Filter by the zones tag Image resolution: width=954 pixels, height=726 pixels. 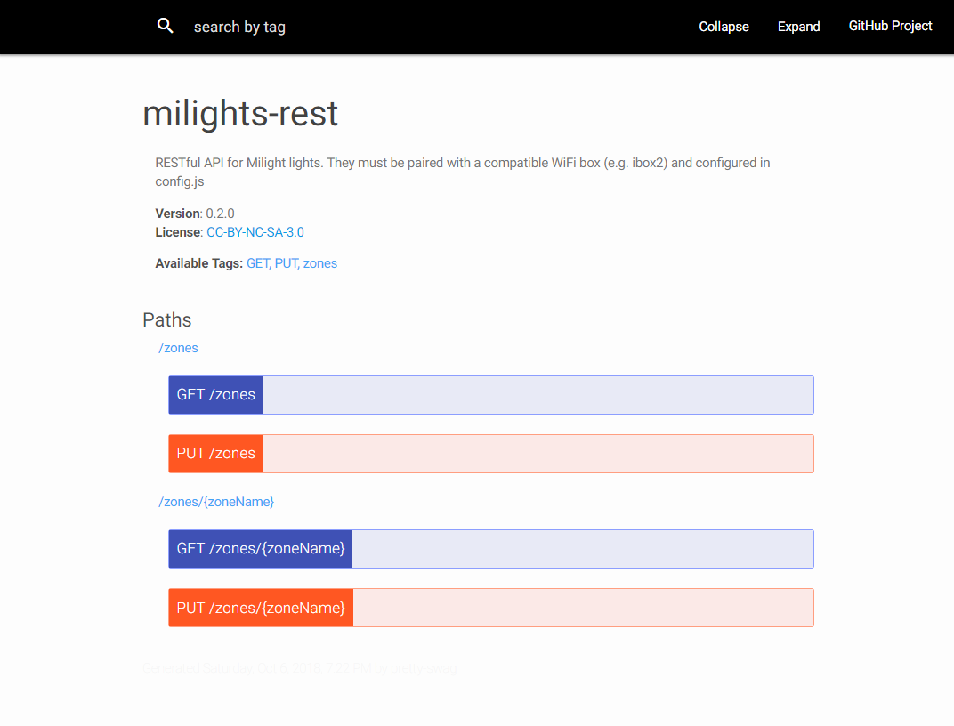click(320, 263)
